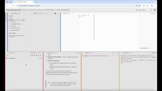Screen dimensions: 162x91
Task: Create a new file in Files panel
Action: (32, 55)
